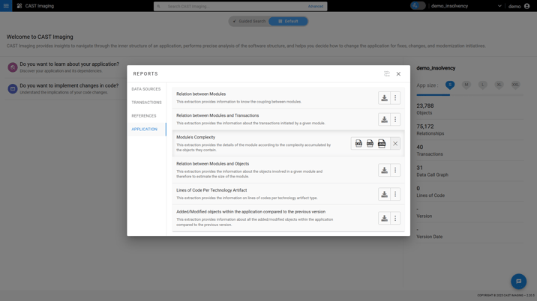Export Module's Complexity as JSON

coord(382,144)
